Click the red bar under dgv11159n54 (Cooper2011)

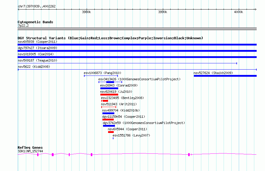click(108, 120)
